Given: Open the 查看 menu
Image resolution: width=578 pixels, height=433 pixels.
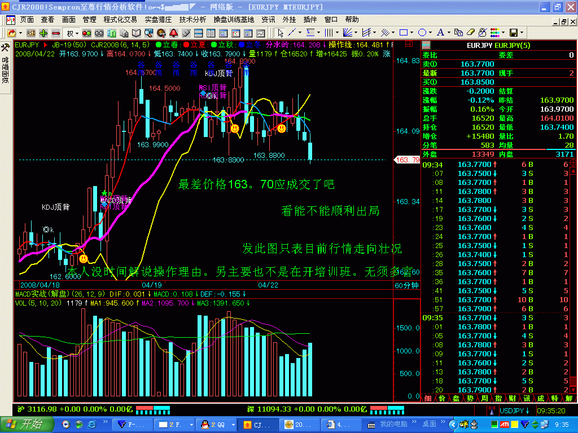Looking at the screenshot, I should tap(47, 20).
